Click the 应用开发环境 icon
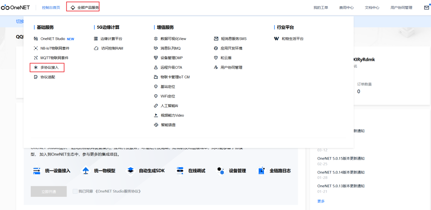 [x=216, y=49]
